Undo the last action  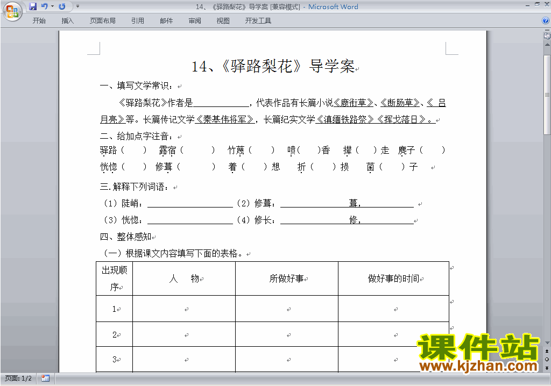pos(44,6)
